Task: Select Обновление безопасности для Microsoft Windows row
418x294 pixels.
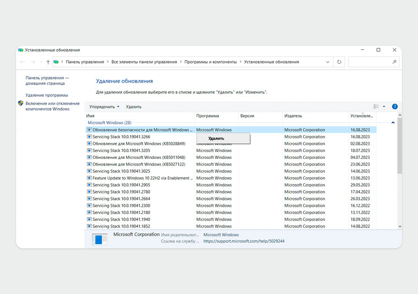Action: pyautogui.click(x=231, y=130)
